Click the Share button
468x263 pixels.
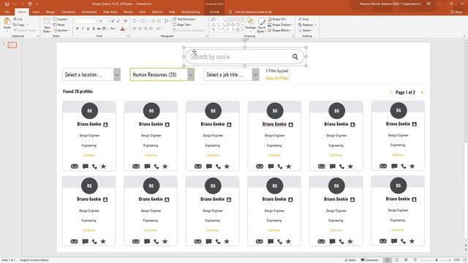tap(456, 12)
